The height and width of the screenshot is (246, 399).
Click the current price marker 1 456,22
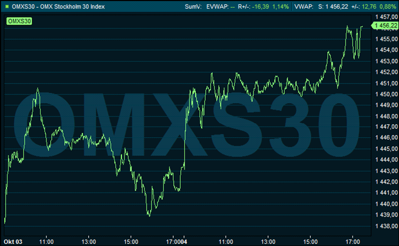point(386,26)
